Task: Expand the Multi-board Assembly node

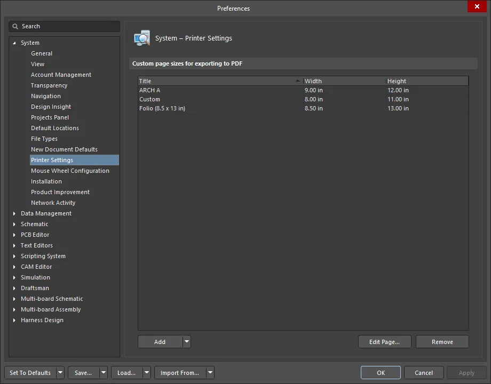Action: tap(14, 309)
